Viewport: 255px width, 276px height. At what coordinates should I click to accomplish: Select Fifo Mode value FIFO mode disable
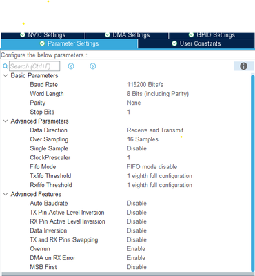[x=152, y=167]
